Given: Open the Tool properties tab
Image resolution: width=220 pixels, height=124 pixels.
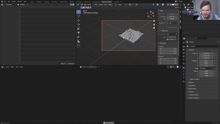Looking at the screenshot, I should [184, 42].
